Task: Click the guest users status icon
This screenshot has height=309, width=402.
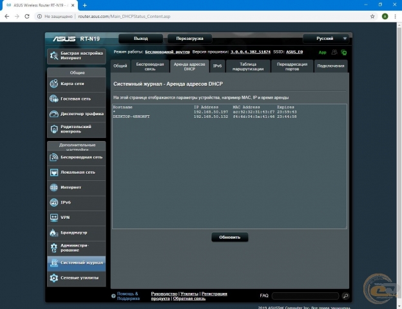Action: click(x=334, y=52)
